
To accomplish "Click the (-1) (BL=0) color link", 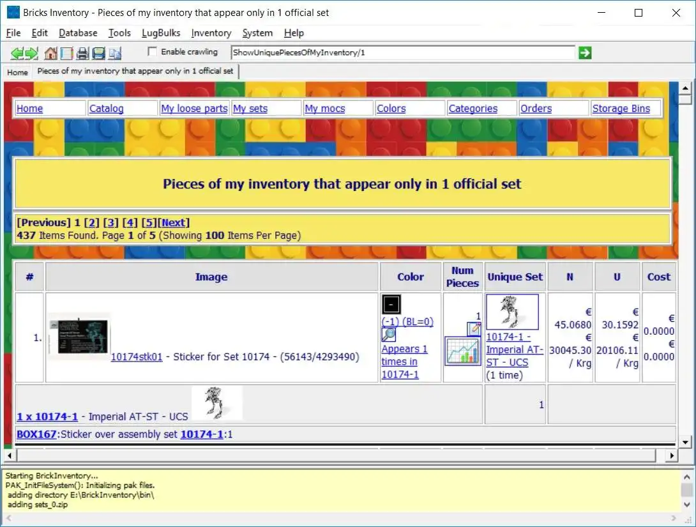I will (x=407, y=321).
